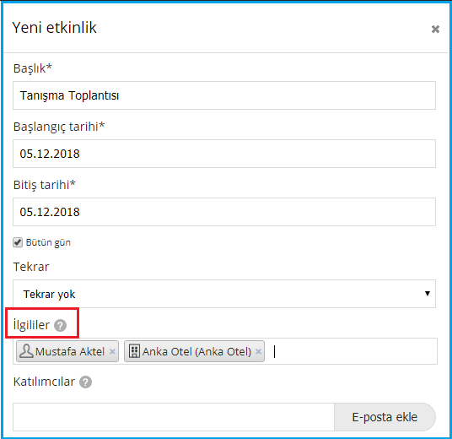The width and height of the screenshot is (452, 439).
Task: Toggle the Bütün gün label
Action: (48, 242)
